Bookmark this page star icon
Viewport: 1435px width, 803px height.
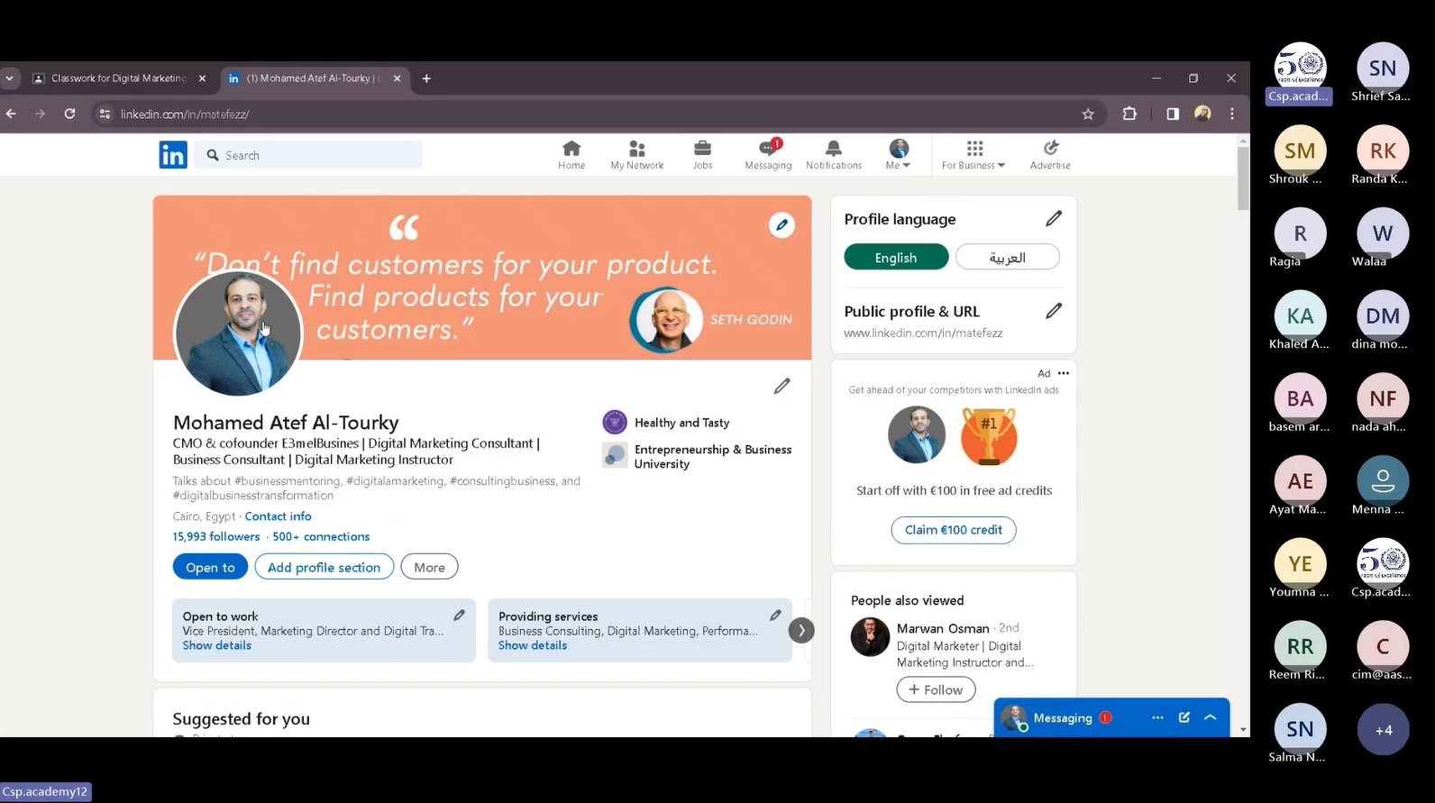click(1088, 114)
